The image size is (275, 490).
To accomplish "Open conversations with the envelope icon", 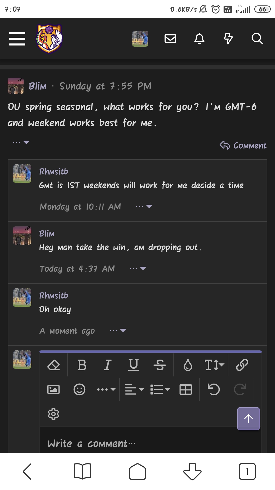I will (x=170, y=39).
